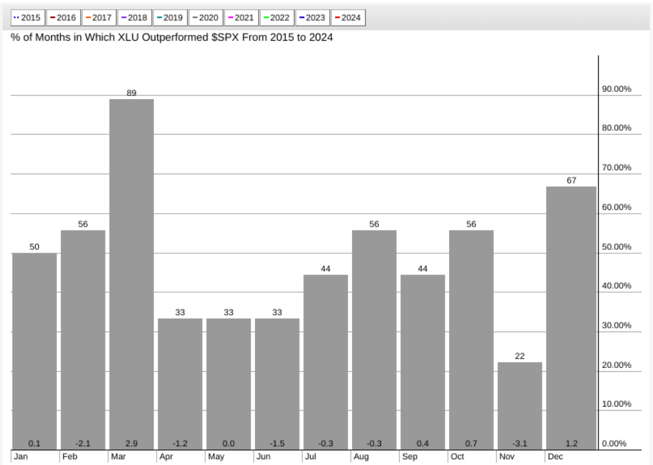The image size is (653, 465).
Task: Click the 2.9 average value in March bar
Action: click(x=131, y=444)
